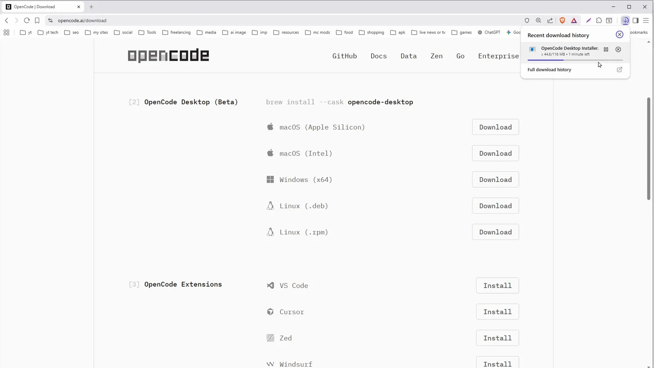Open the GitHub nav link
This screenshot has width=654, height=368.
tap(345, 56)
